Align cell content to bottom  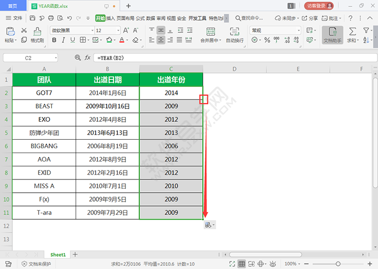pos(170,30)
